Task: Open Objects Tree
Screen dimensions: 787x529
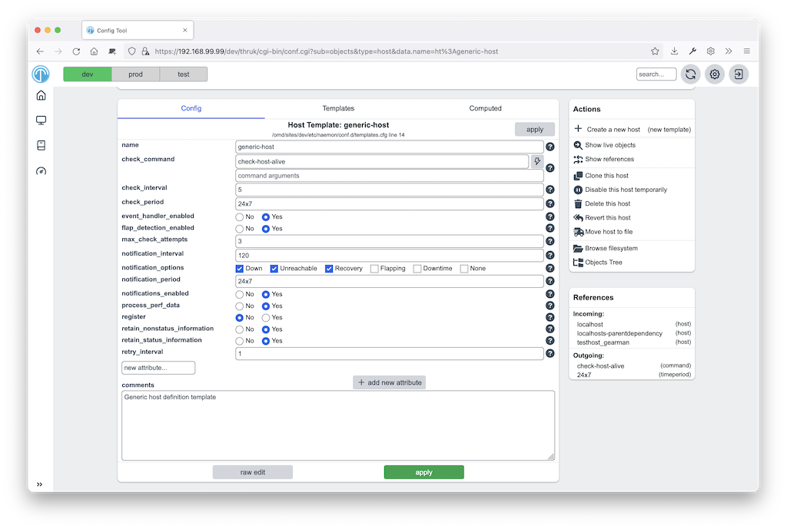Action: coord(603,263)
